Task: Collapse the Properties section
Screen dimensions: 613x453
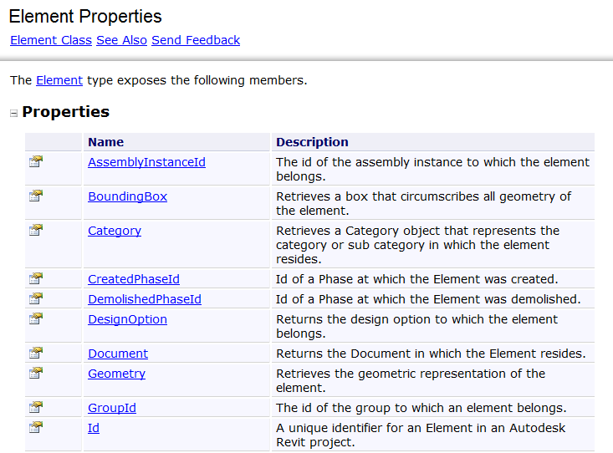Action: [13, 114]
